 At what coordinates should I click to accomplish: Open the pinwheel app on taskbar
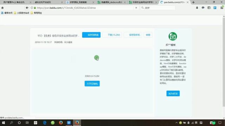(36, 123)
